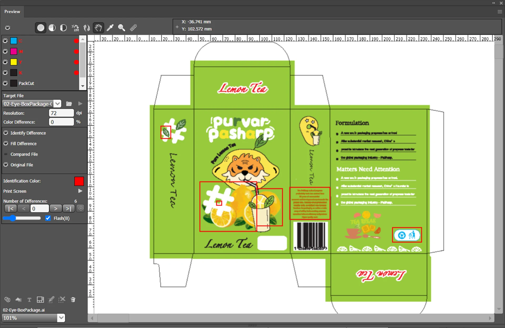The width and height of the screenshot is (505, 328).
Task: Click the text T icon in bottom toolbar
Action: pyautogui.click(x=29, y=300)
